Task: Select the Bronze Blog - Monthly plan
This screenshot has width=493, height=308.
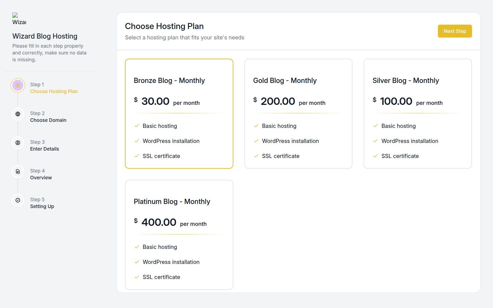Action: [x=179, y=114]
